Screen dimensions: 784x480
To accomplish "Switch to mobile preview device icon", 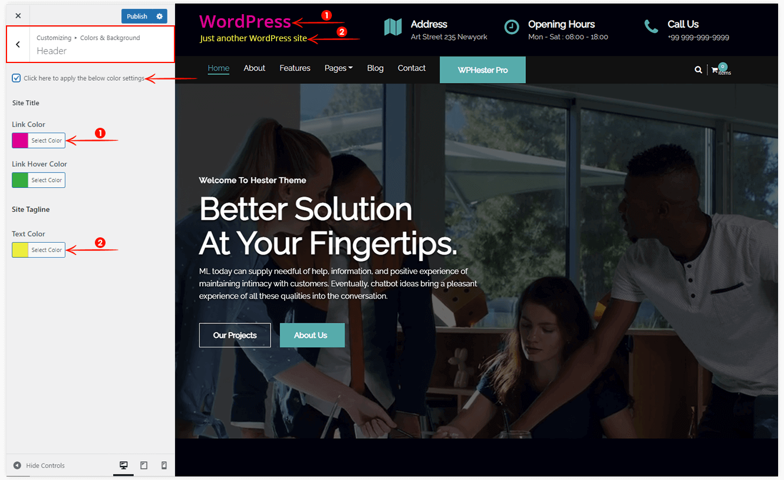I will 164,465.
